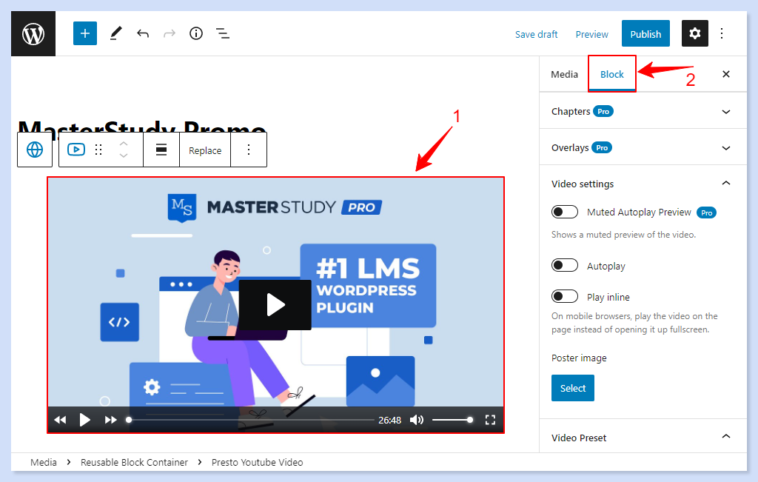Click the Publish button
The height and width of the screenshot is (482, 758).
(645, 34)
